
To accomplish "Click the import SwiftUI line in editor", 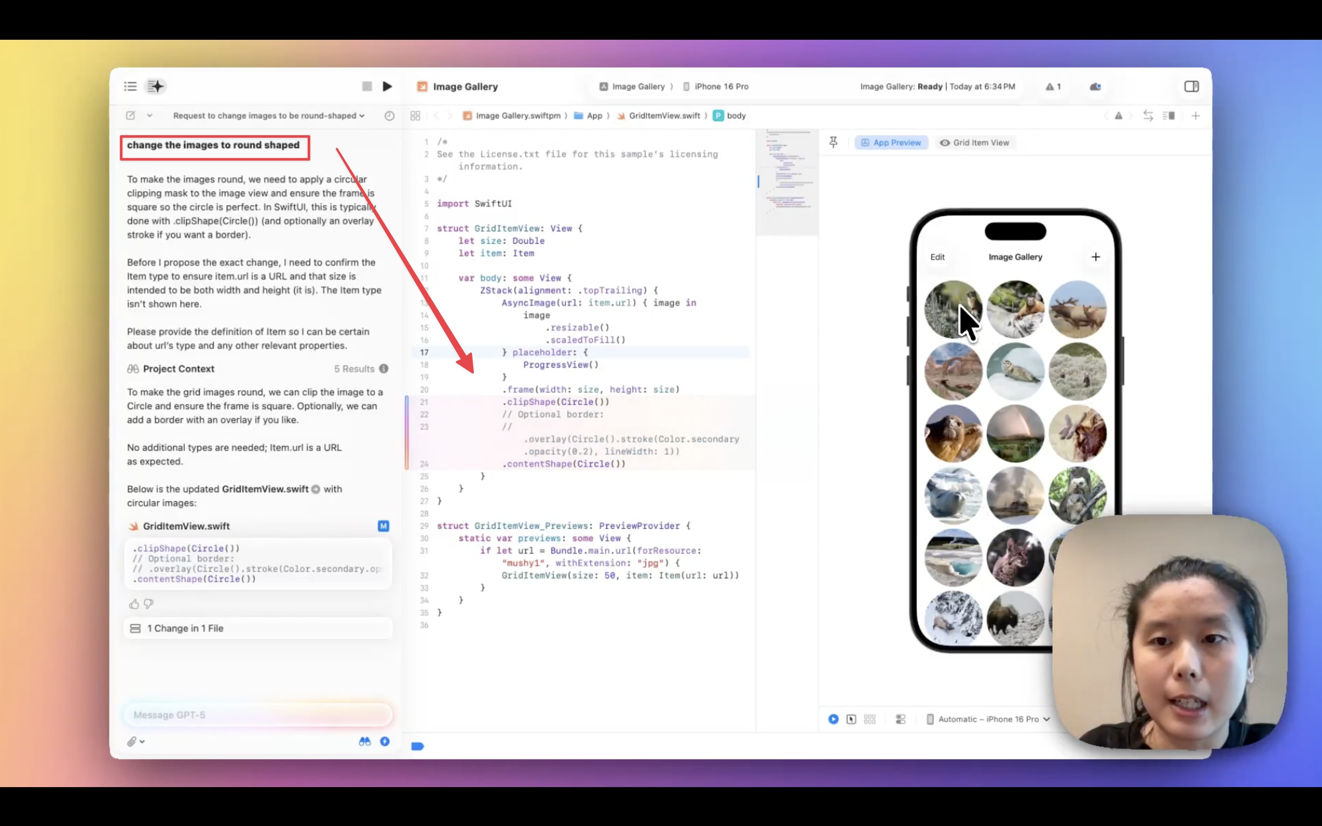I will (474, 204).
